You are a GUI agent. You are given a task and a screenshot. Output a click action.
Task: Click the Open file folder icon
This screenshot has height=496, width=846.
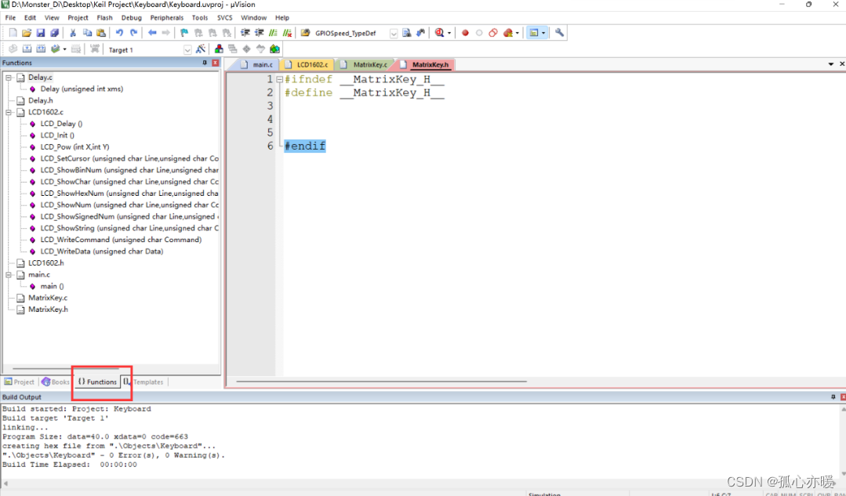tap(27, 33)
